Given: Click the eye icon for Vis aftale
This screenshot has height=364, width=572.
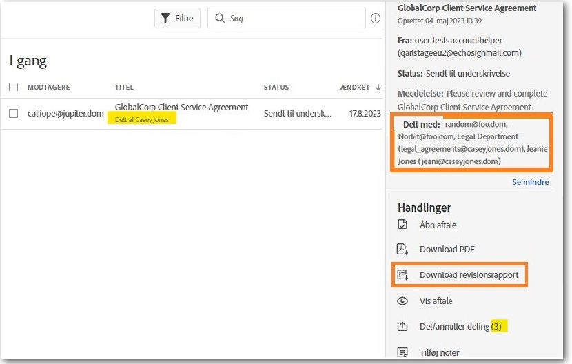Looking at the screenshot, I should coord(403,301).
